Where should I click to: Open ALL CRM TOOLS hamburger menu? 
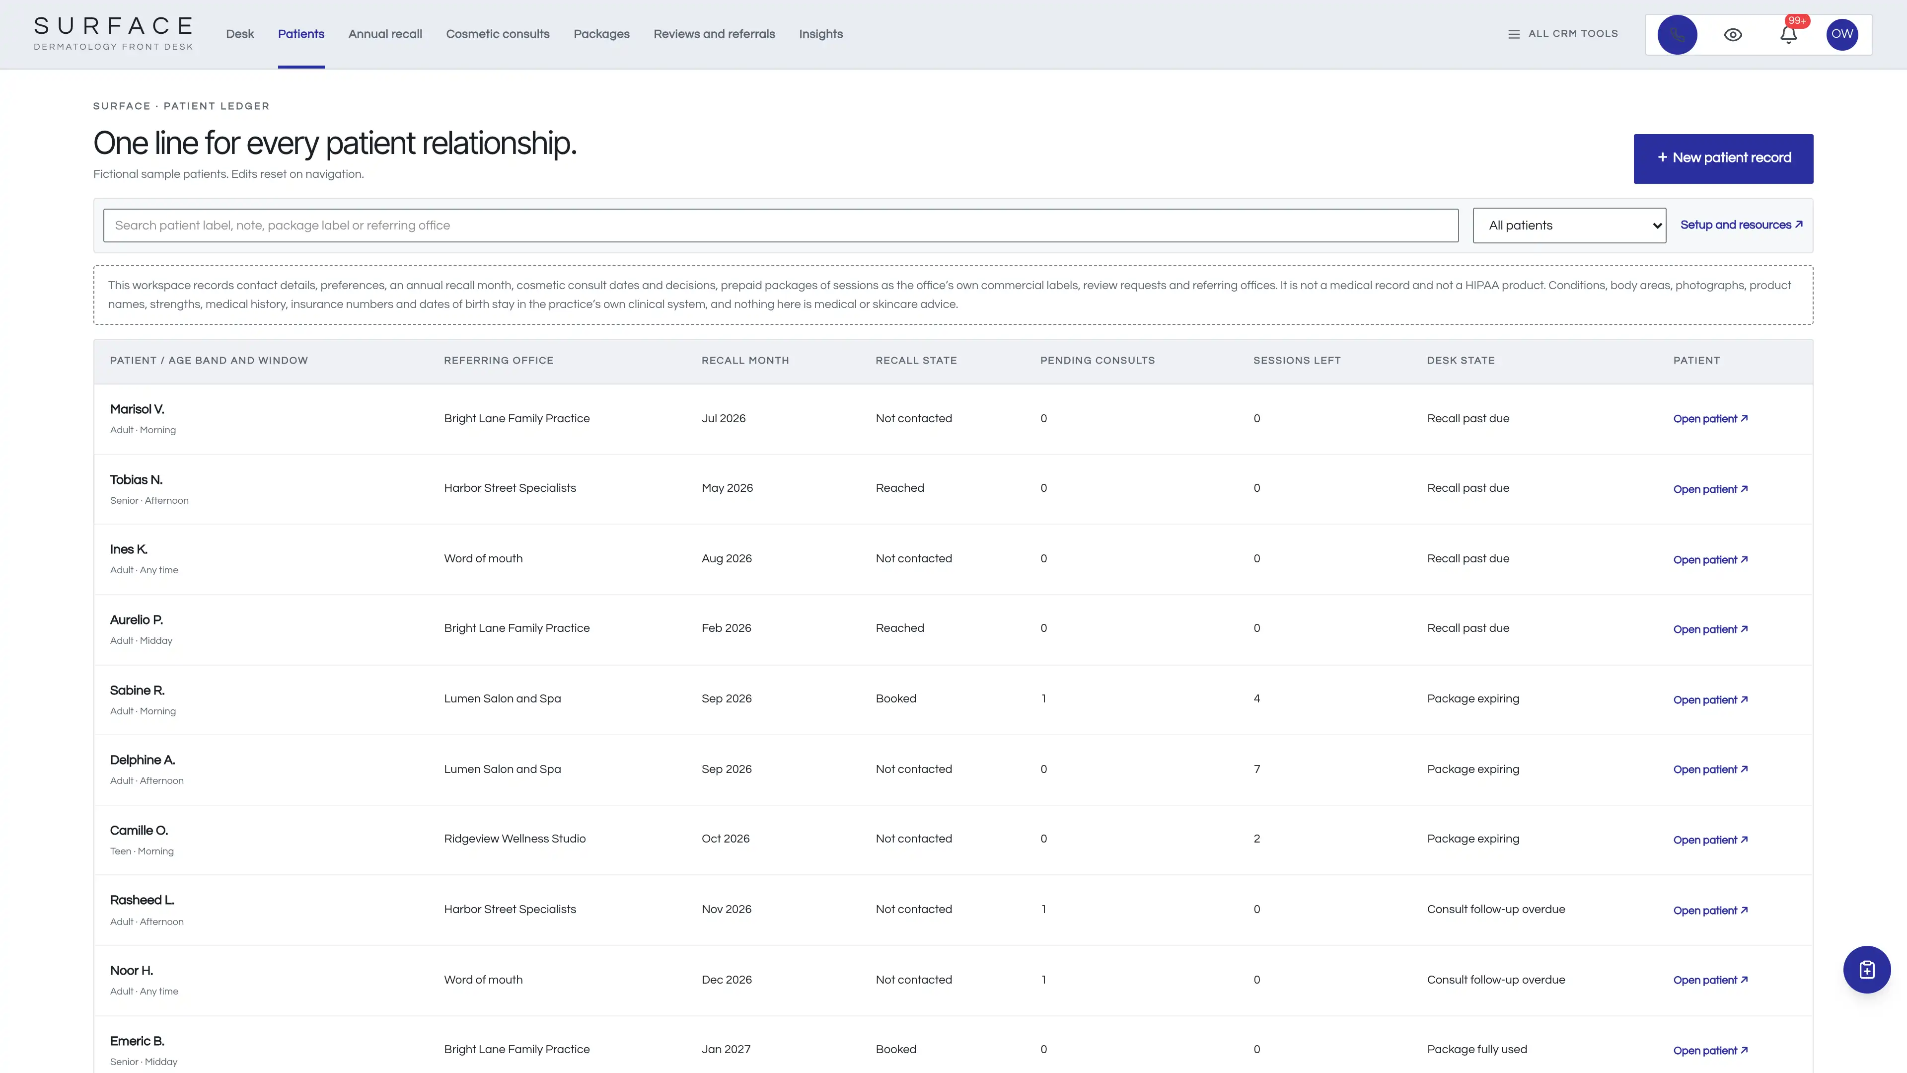pyautogui.click(x=1563, y=34)
